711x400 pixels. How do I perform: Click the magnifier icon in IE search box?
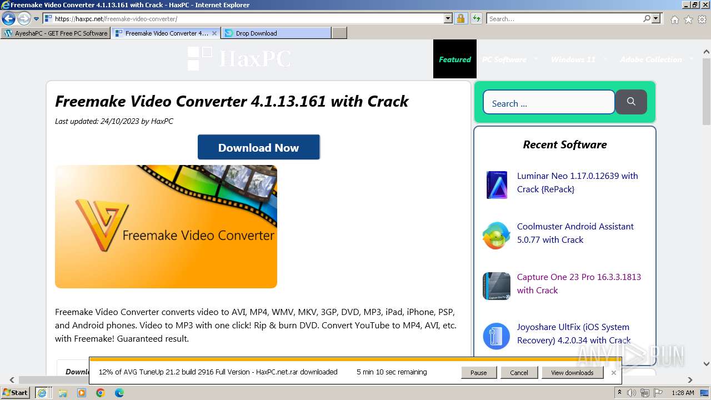pyautogui.click(x=647, y=19)
